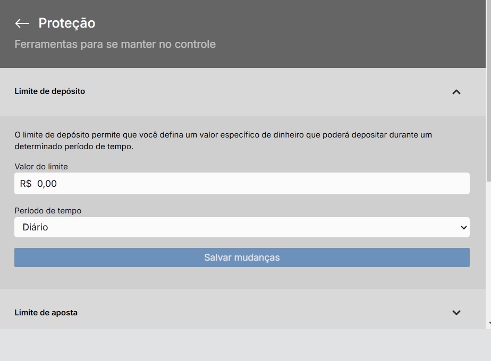Click the deposit limit description paragraph

tap(223, 141)
